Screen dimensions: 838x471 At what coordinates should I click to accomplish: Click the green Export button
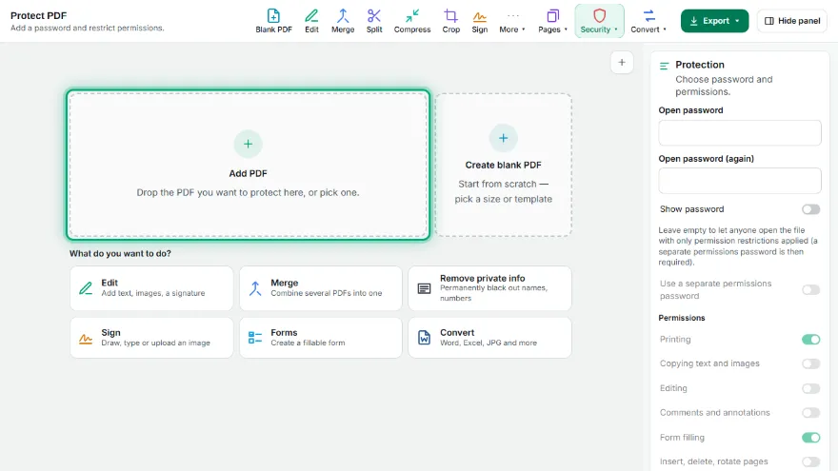pyautogui.click(x=714, y=21)
